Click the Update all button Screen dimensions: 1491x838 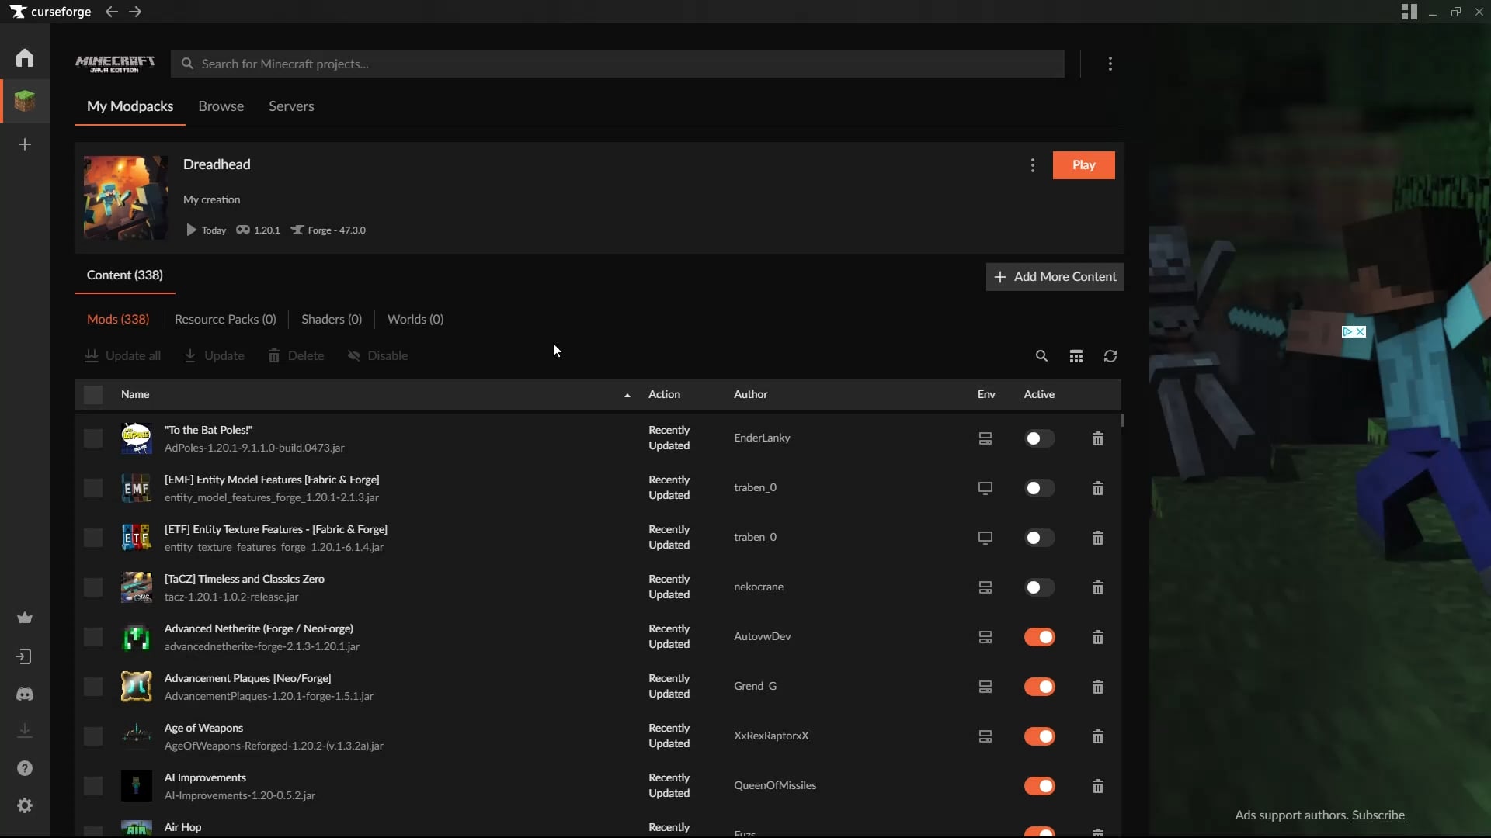coord(123,356)
